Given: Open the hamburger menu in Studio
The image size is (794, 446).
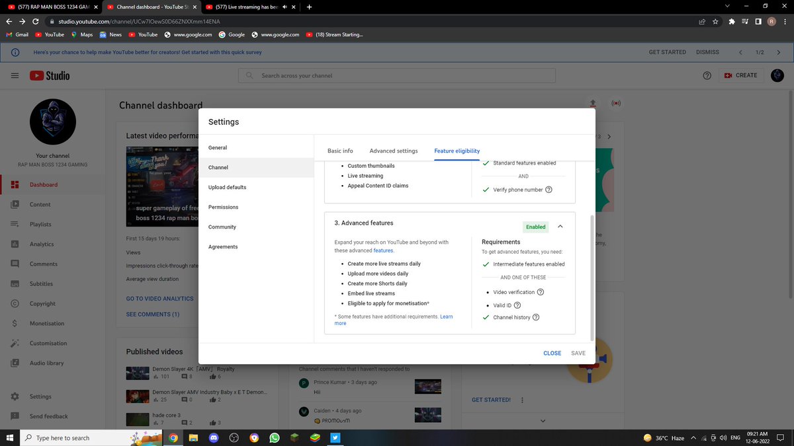Looking at the screenshot, I should (15, 76).
